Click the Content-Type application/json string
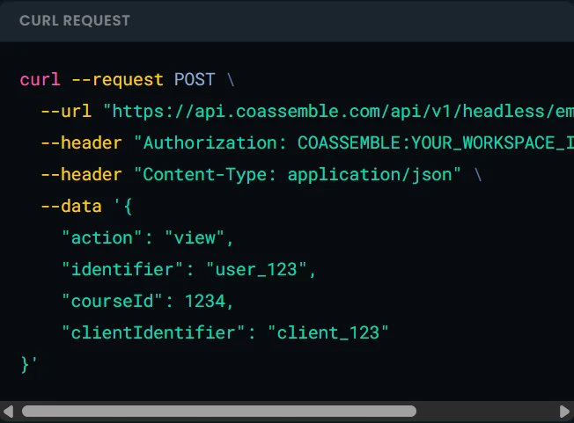This screenshot has width=574, height=423. [x=298, y=175]
